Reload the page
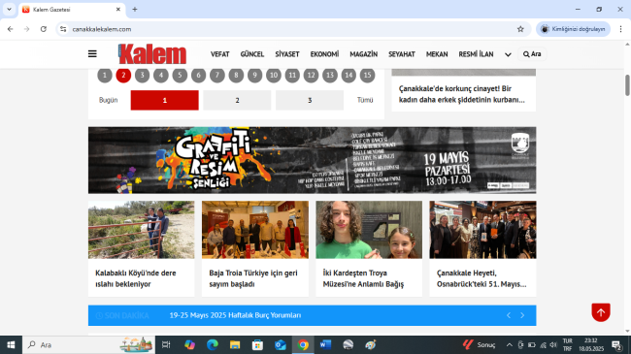Viewport: 631px width, 354px height. [x=44, y=29]
